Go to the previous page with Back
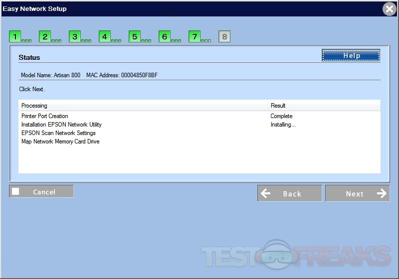This screenshot has width=399, height=279. pyautogui.click(x=289, y=193)
